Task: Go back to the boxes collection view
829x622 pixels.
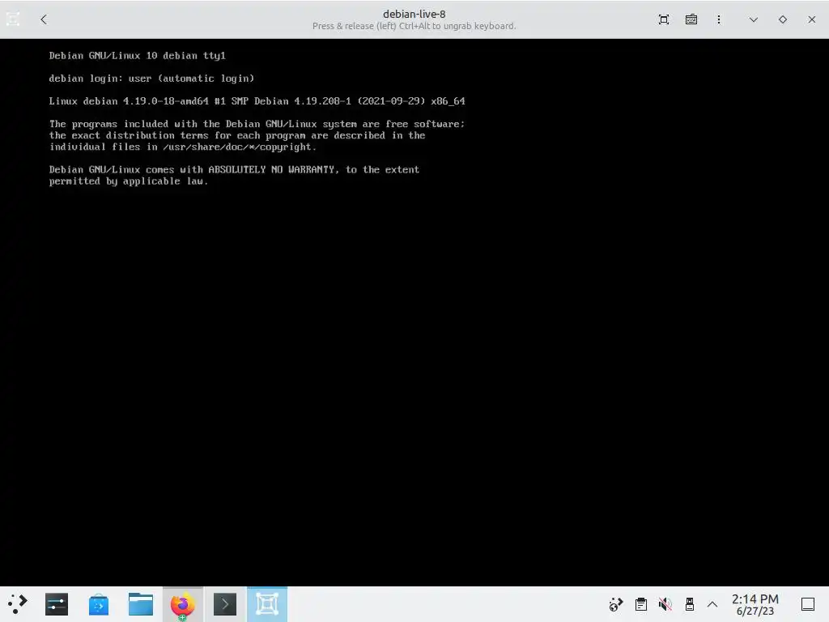Action: pyautogui.click(x=44, y=19)
